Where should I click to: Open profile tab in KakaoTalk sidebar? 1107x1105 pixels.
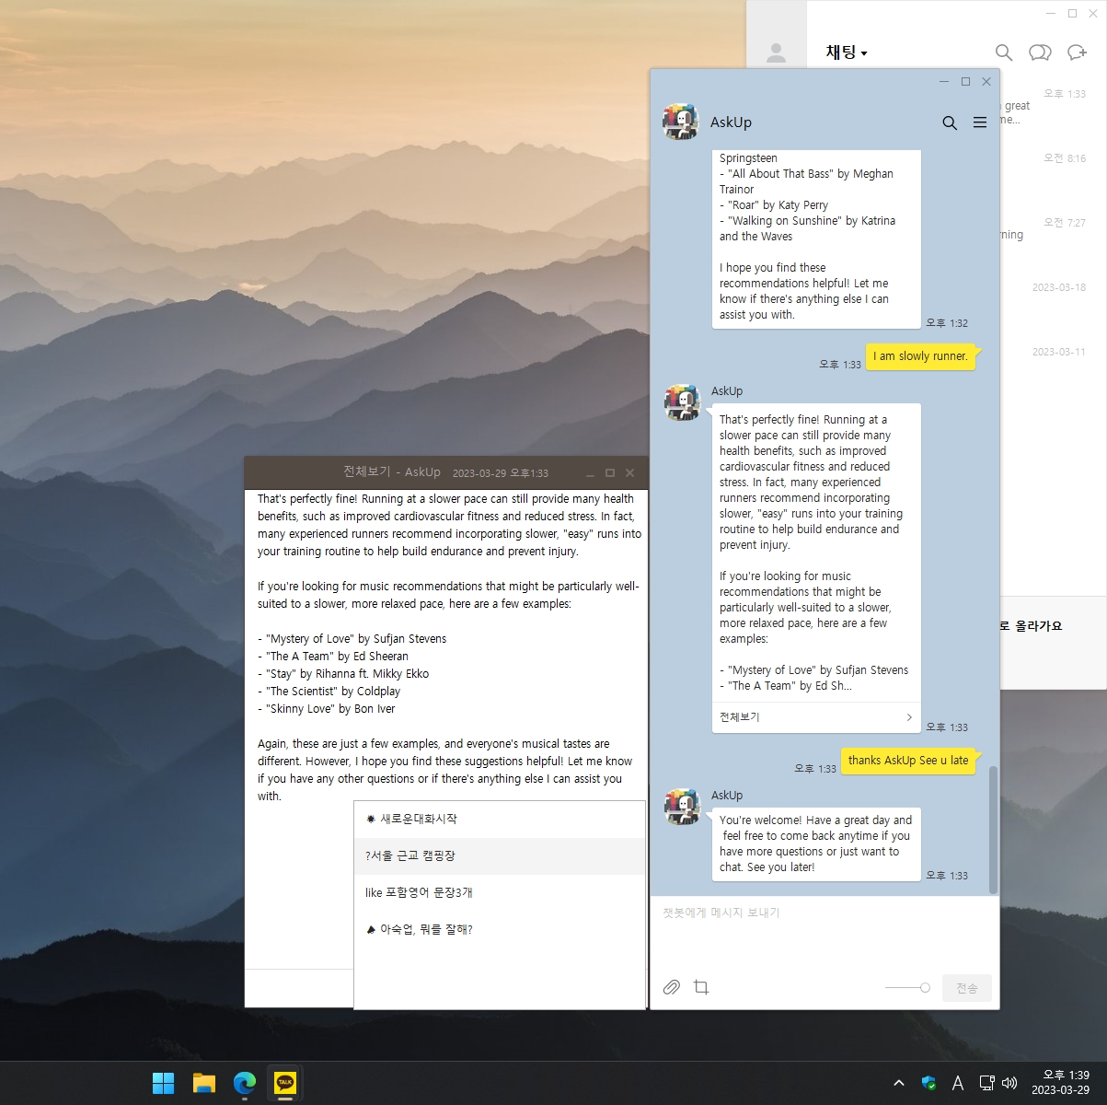click(776, 53)
